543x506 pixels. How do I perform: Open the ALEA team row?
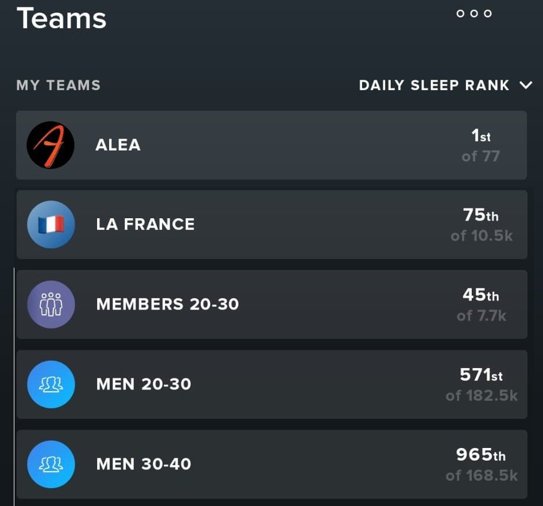(x=271, y=145)
